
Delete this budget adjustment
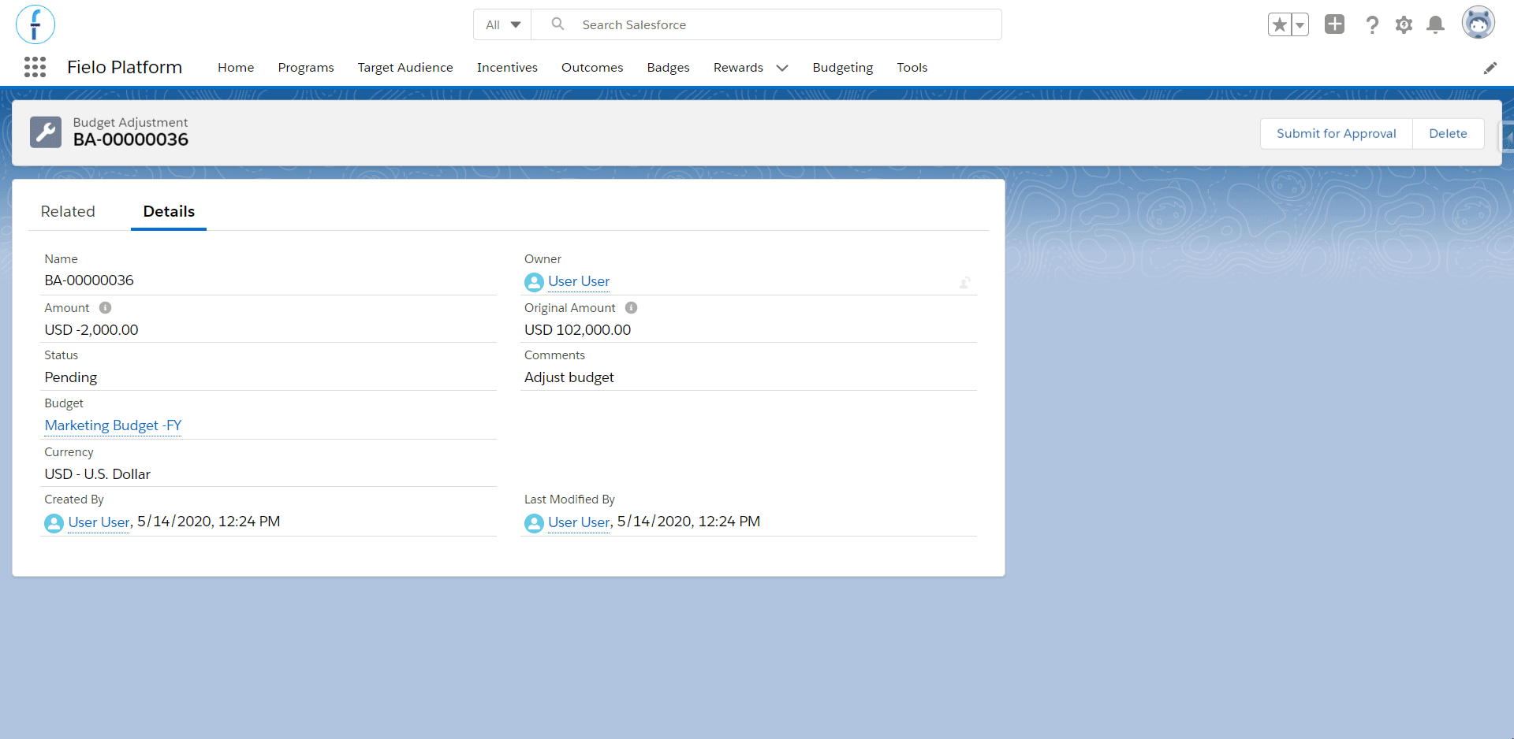pos(1448,134)
